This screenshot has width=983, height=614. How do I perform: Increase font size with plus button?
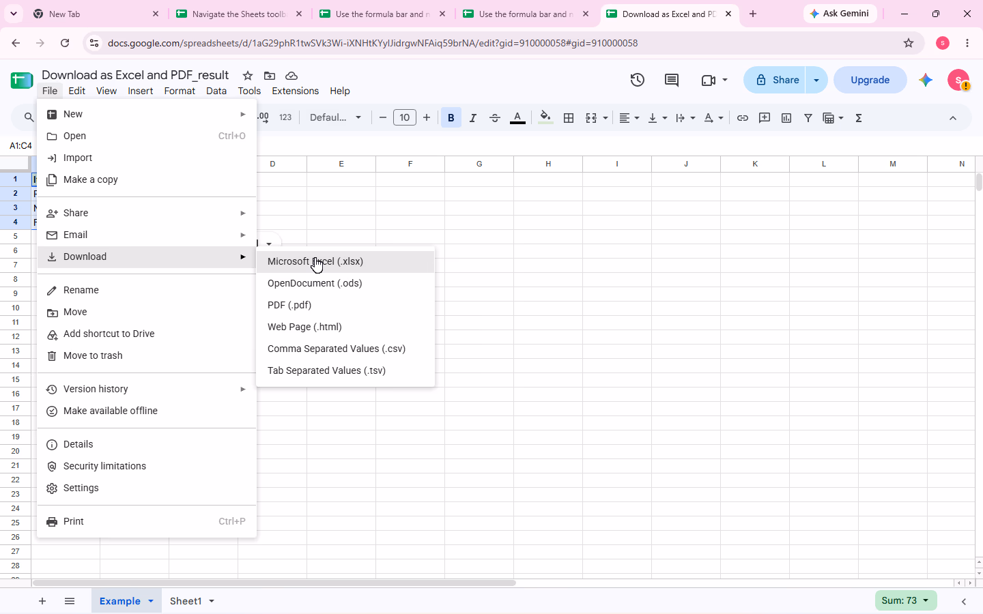coord(427,118)
